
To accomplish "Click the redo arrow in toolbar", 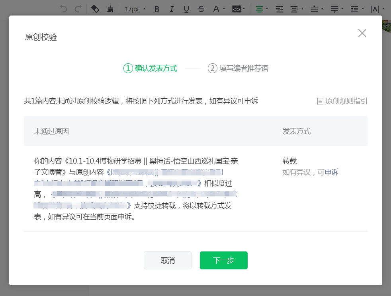I will [78, 9].
